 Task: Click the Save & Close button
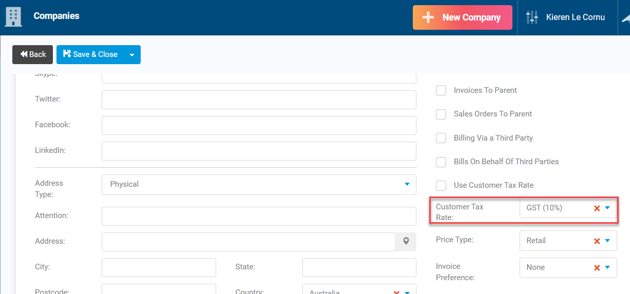pos(90,54)
